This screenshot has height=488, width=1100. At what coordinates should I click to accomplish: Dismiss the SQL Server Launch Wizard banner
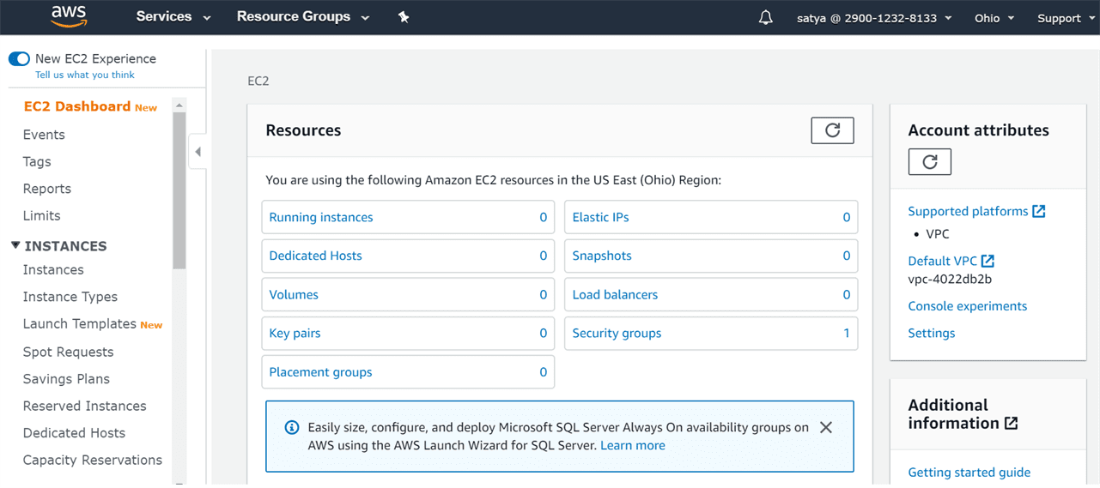(x=825, y=427)
